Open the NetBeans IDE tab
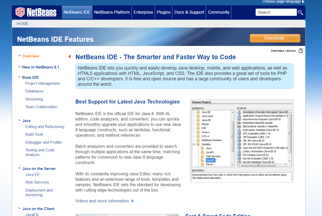The image size is (322, 216). point(77,12)
